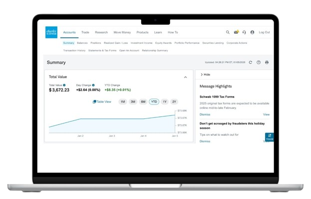Click the help question mark icon
Screen dimensions: 311x199
point(259,62)
